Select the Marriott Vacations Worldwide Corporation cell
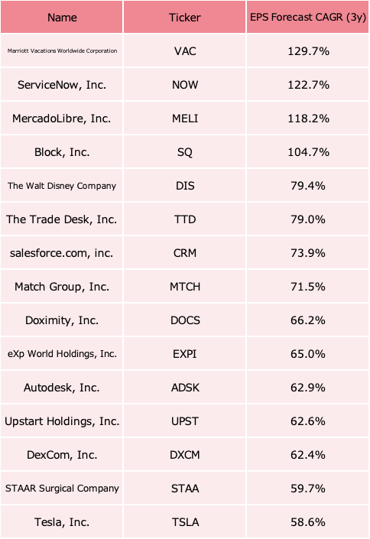 pyautogui.click(x=62, y=51)
